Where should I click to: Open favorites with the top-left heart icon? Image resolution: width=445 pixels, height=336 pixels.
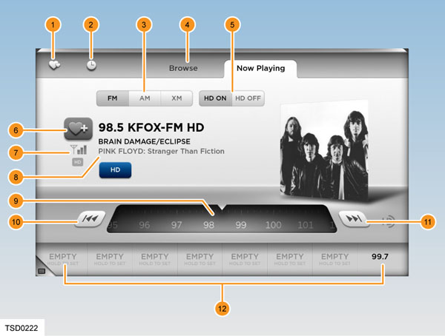pos(55,64)
